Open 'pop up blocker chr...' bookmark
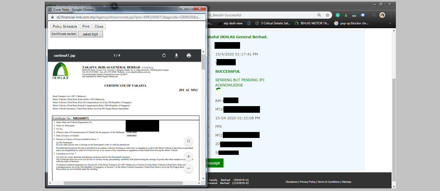This screenshot has width=440, height=191. click(x=351, y=23)
